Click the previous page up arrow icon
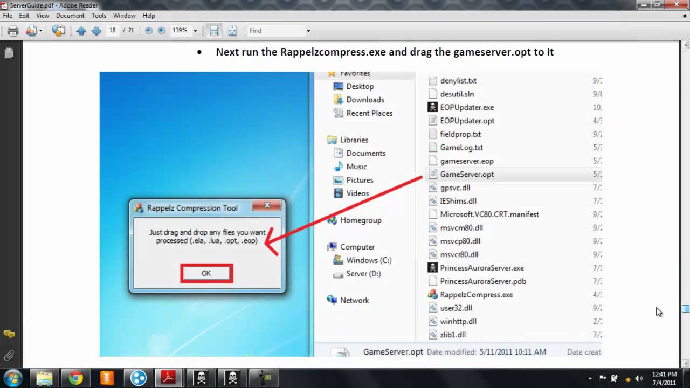 coord(81,30)
